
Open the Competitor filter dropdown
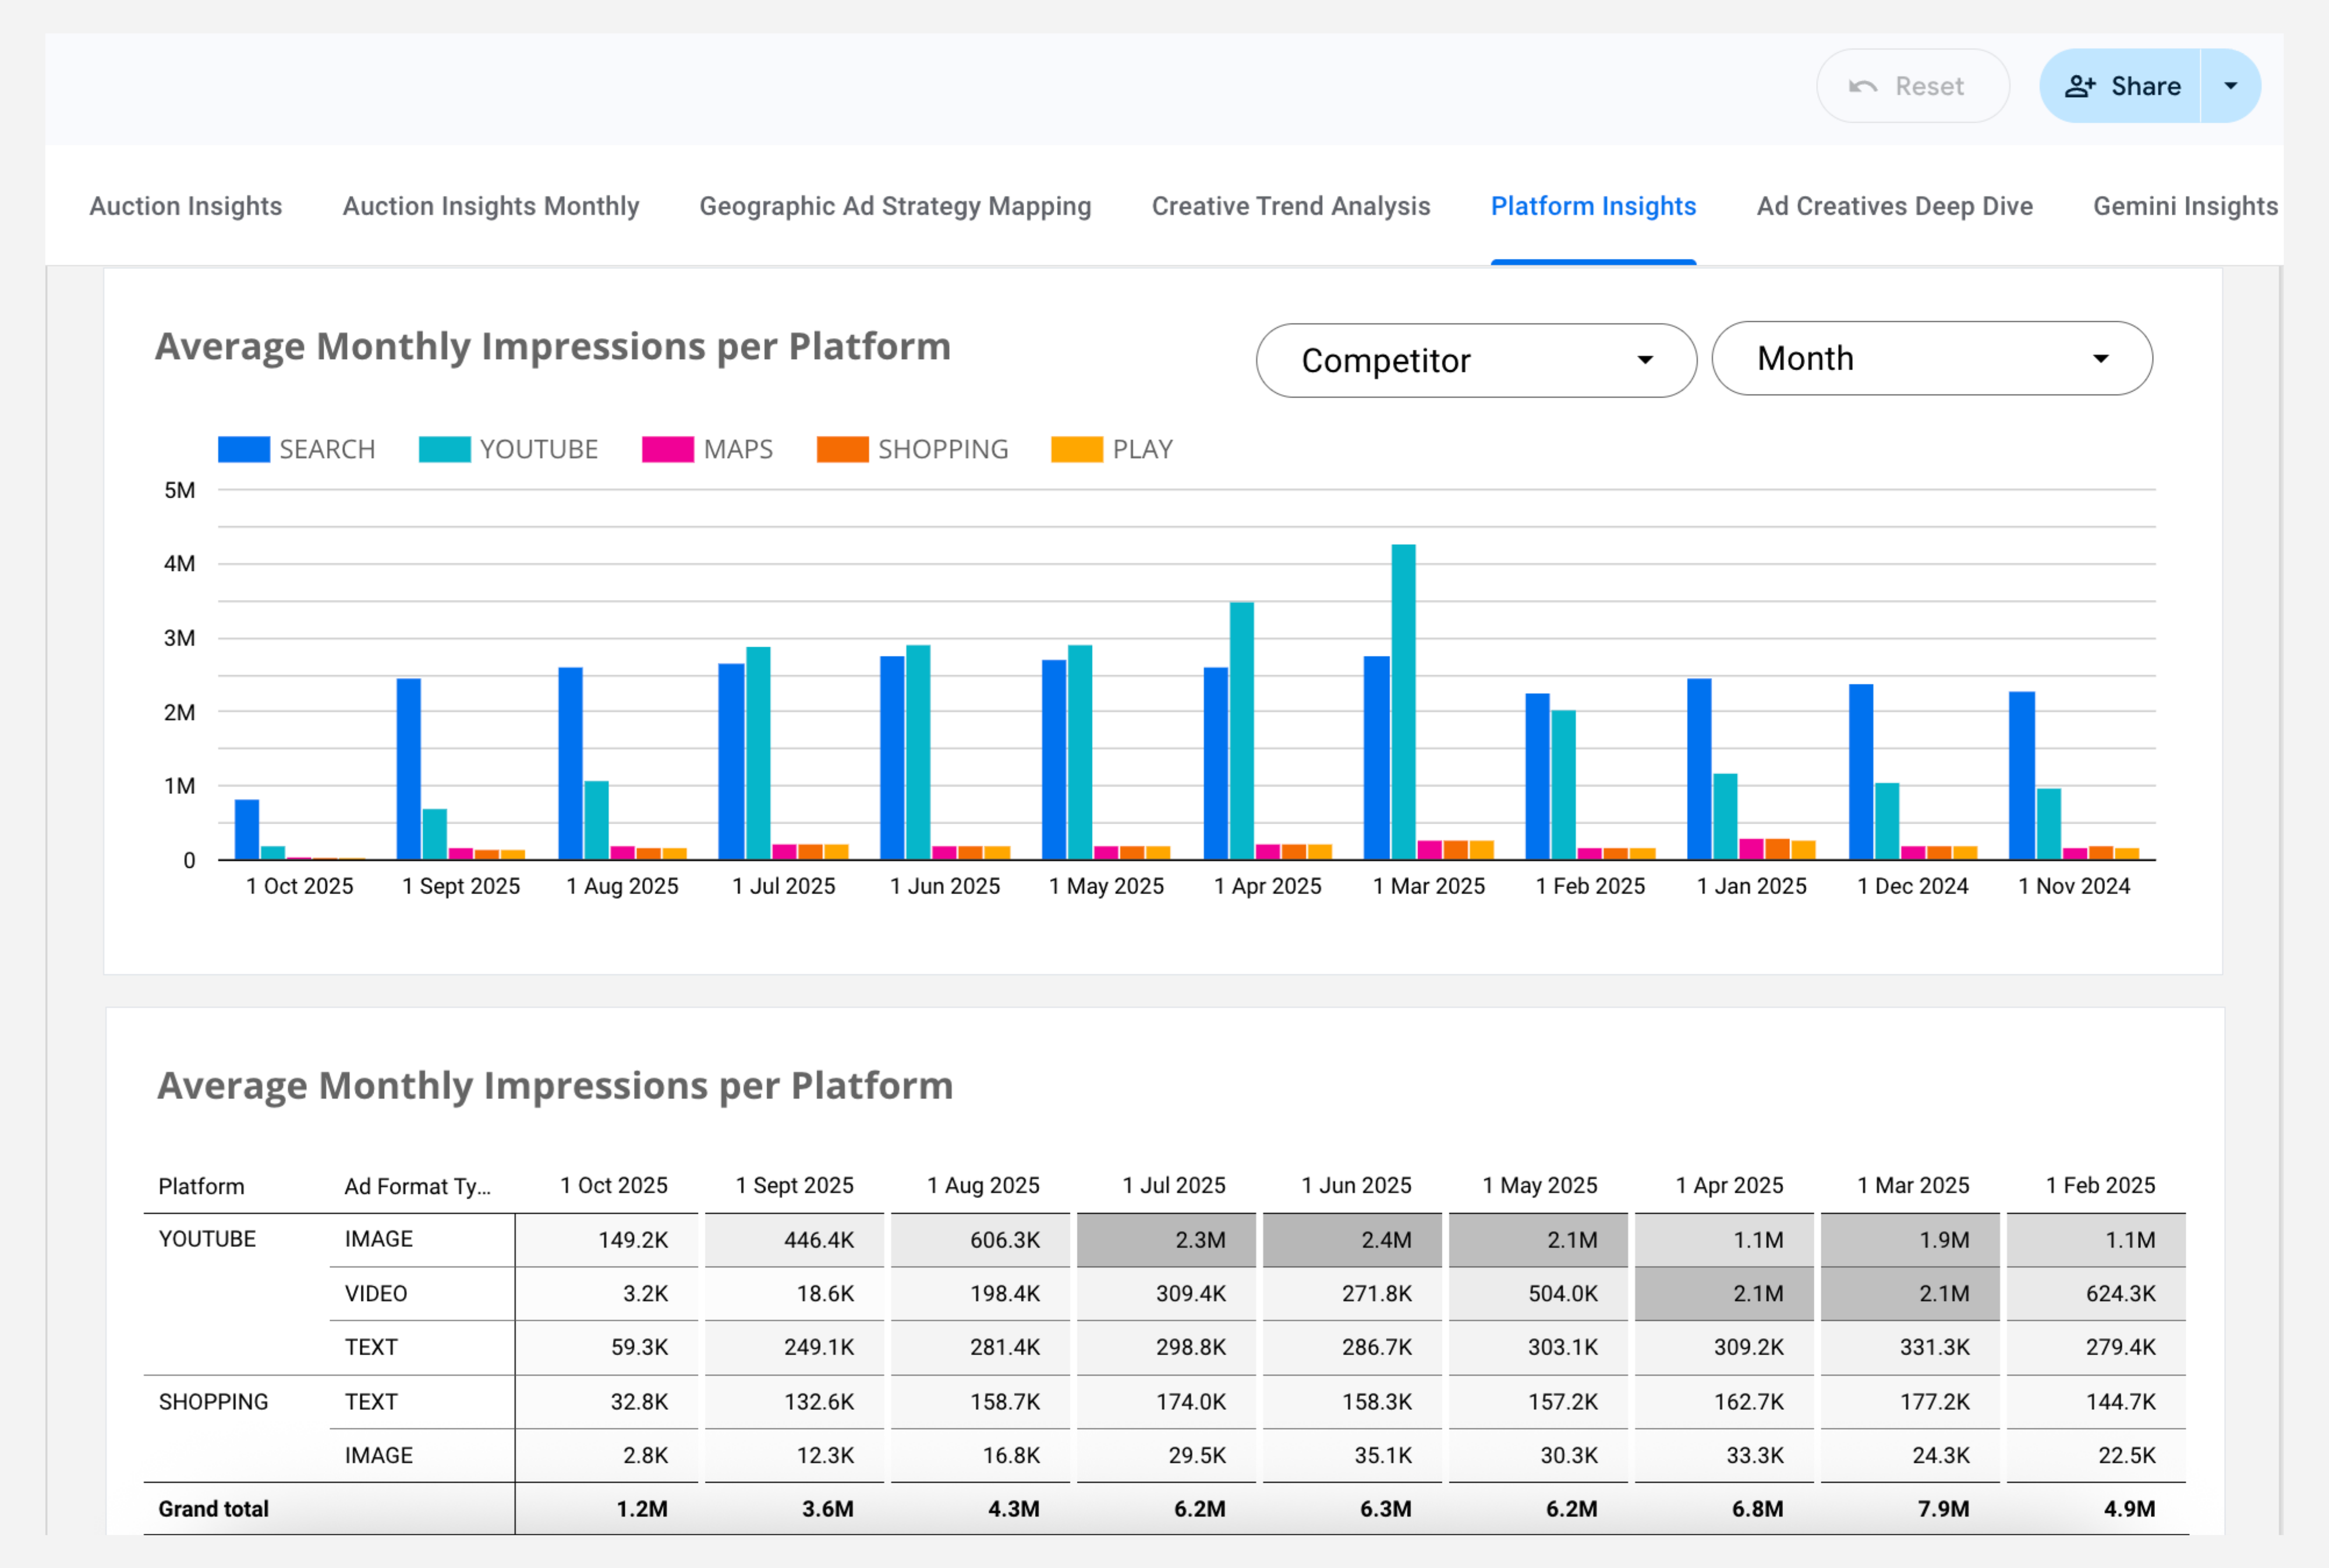pyautogui.click(x=1475, y=361)
